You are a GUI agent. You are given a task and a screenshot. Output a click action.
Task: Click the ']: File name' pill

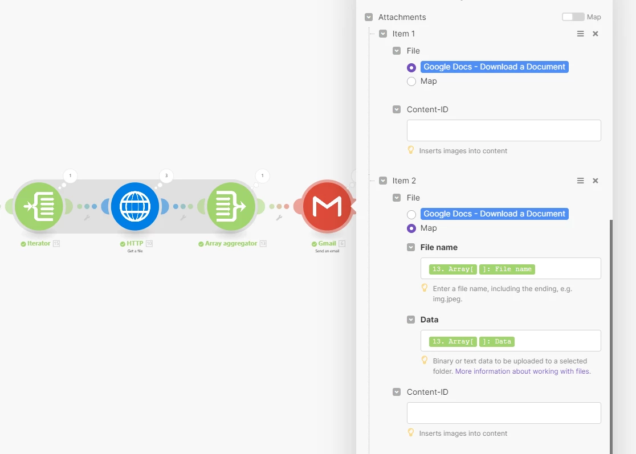click(507, 269)
